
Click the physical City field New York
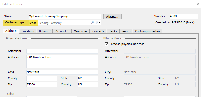(x=62, y=72)
